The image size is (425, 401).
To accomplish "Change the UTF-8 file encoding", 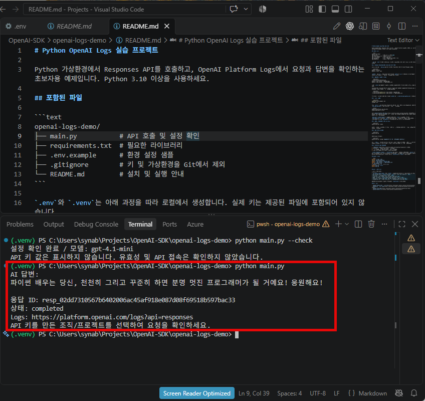I will [x=318, y=393].
